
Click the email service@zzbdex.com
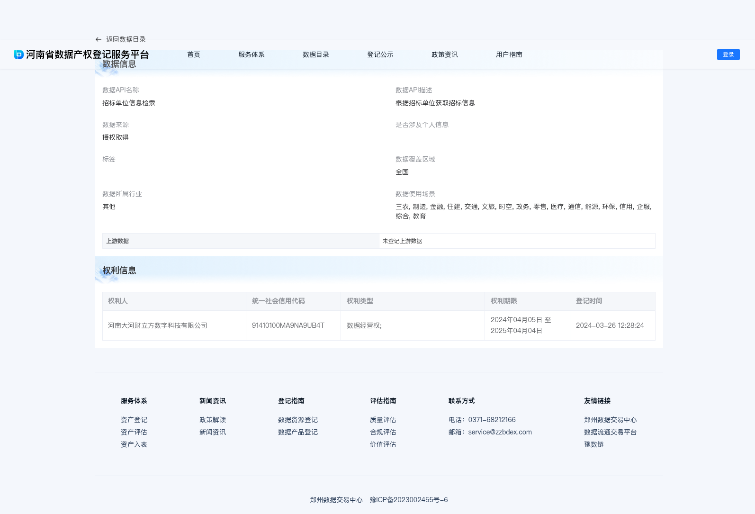(x=500, y=432)
